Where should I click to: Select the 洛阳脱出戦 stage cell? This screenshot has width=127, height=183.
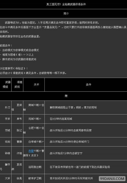point(34,167)
